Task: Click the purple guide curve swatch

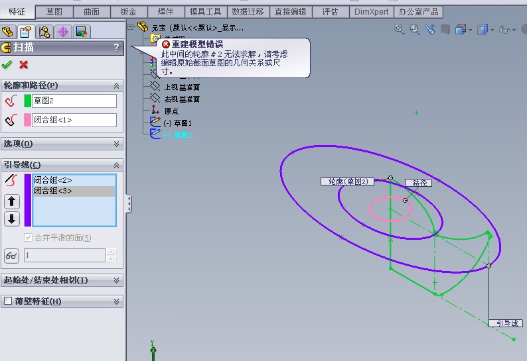Action: pos(28,200)
